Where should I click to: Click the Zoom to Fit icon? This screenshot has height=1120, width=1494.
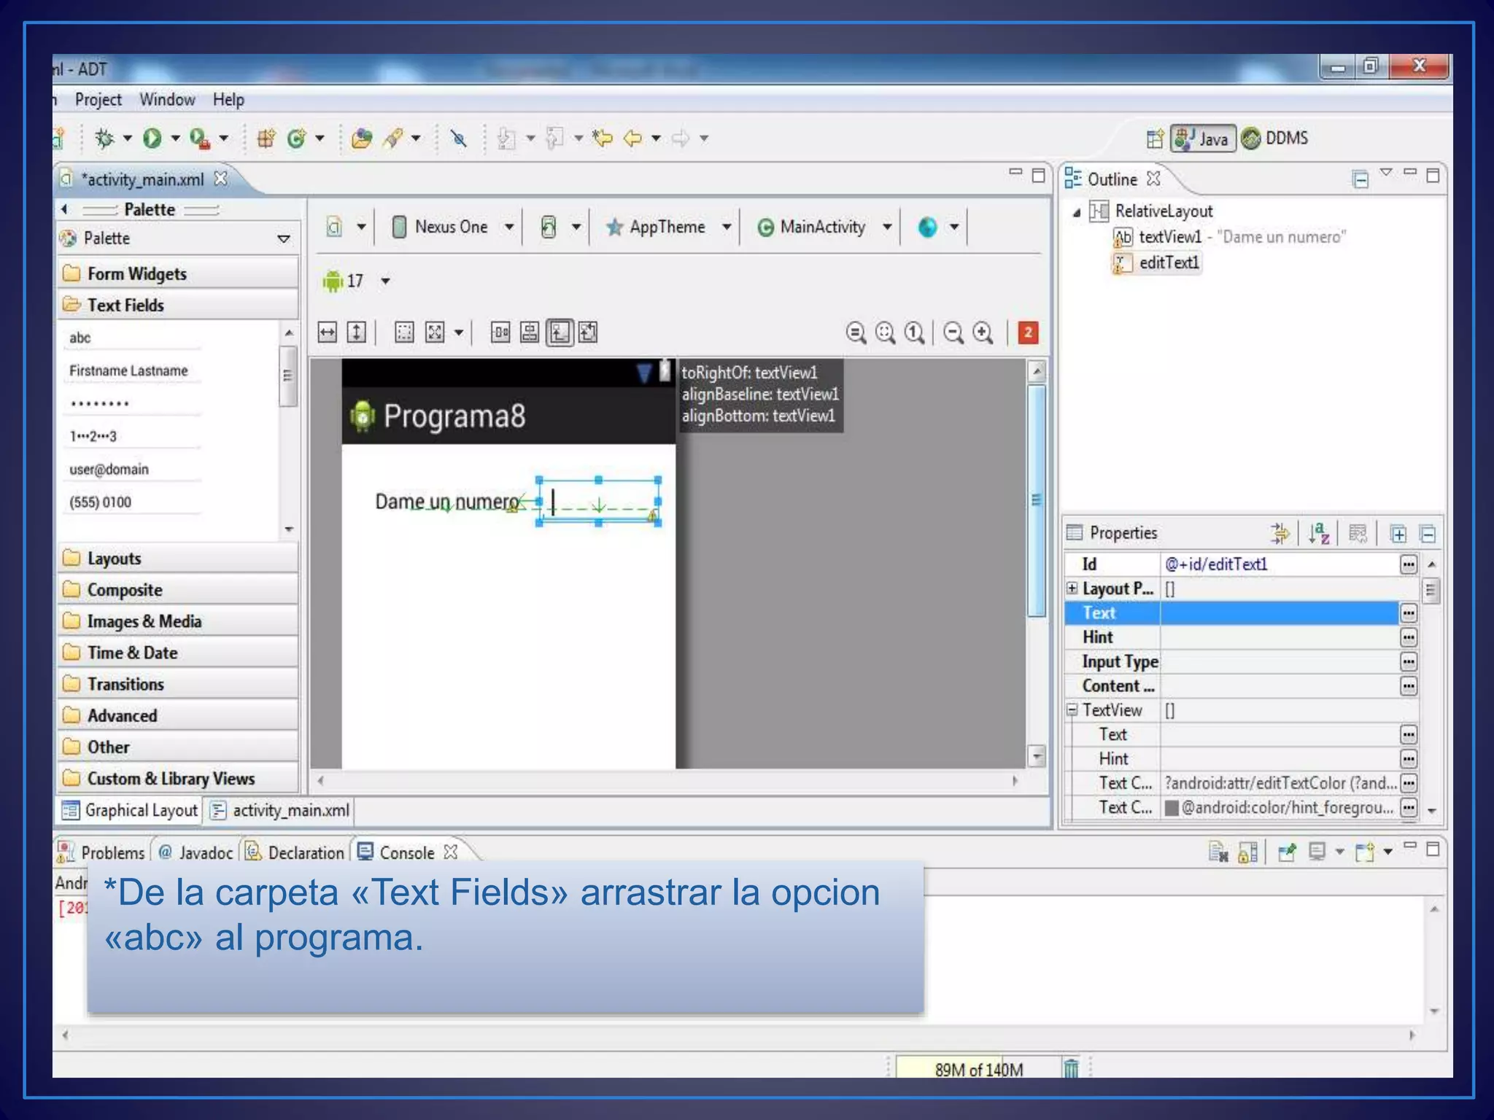(x=885, y=332)
